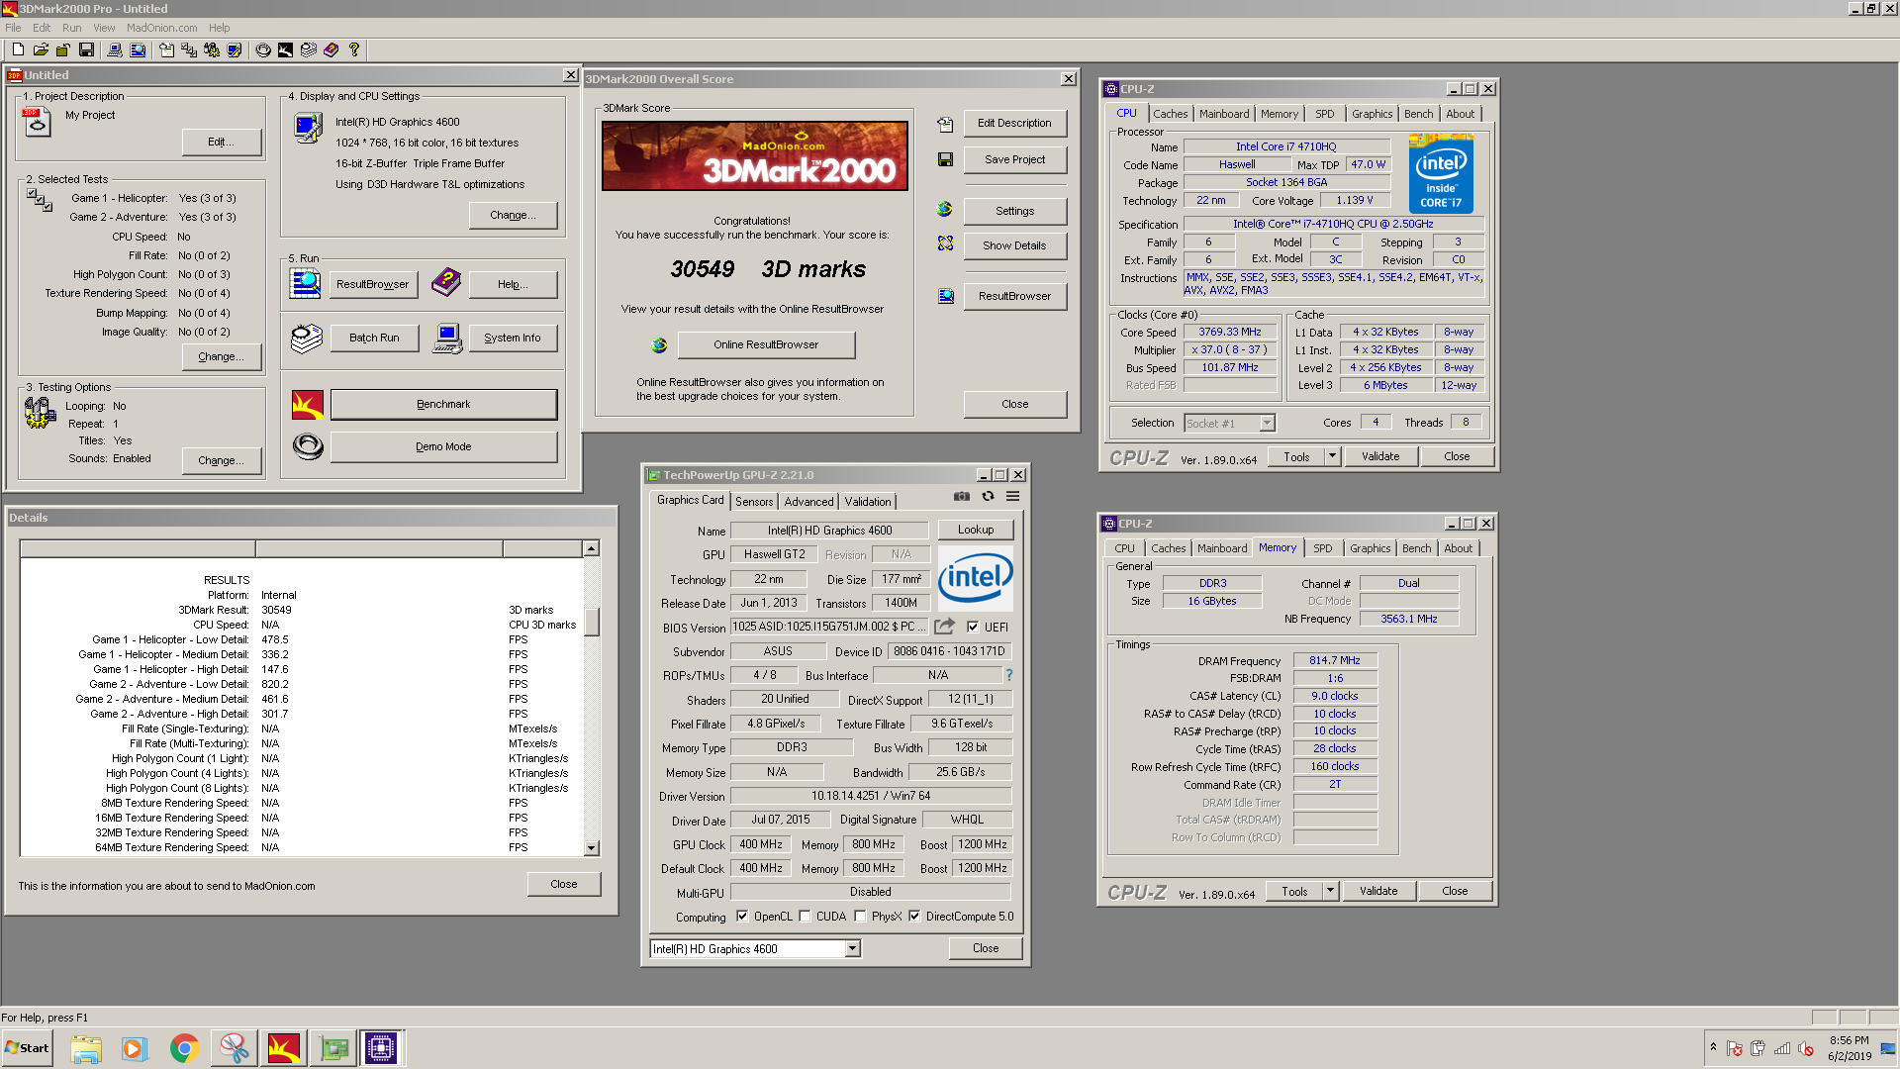The height and width of the screenshot is (1069, 1900).
Task: Toggle the PhysX checkbox
Action: (x=860, y=917)
